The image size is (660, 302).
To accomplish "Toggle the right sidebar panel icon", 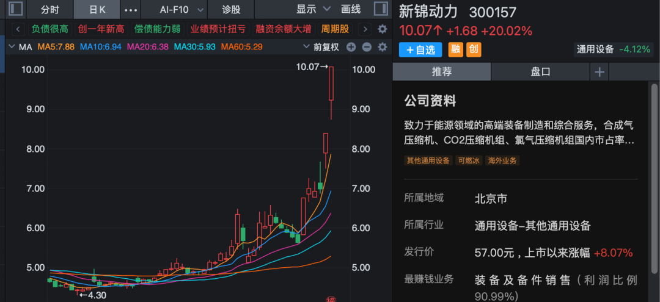I will tap(380, 9).
